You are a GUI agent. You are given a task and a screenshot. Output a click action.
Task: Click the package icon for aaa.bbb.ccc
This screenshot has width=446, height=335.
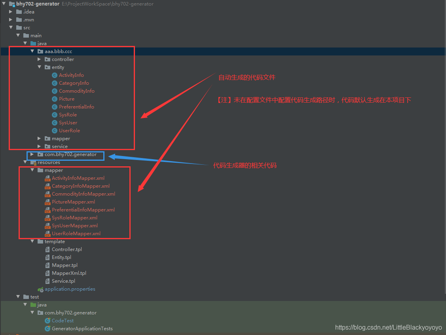[x=40, y=51]
